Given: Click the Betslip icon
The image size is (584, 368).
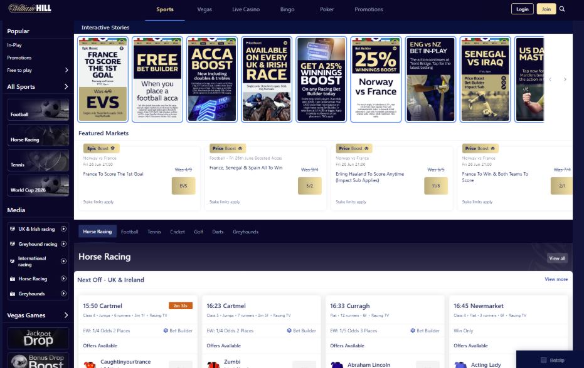Looking at the screenshot, I should (543, 360).
